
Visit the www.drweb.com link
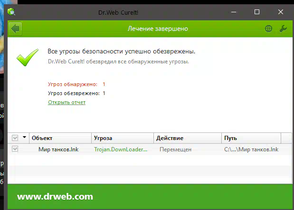55,197
